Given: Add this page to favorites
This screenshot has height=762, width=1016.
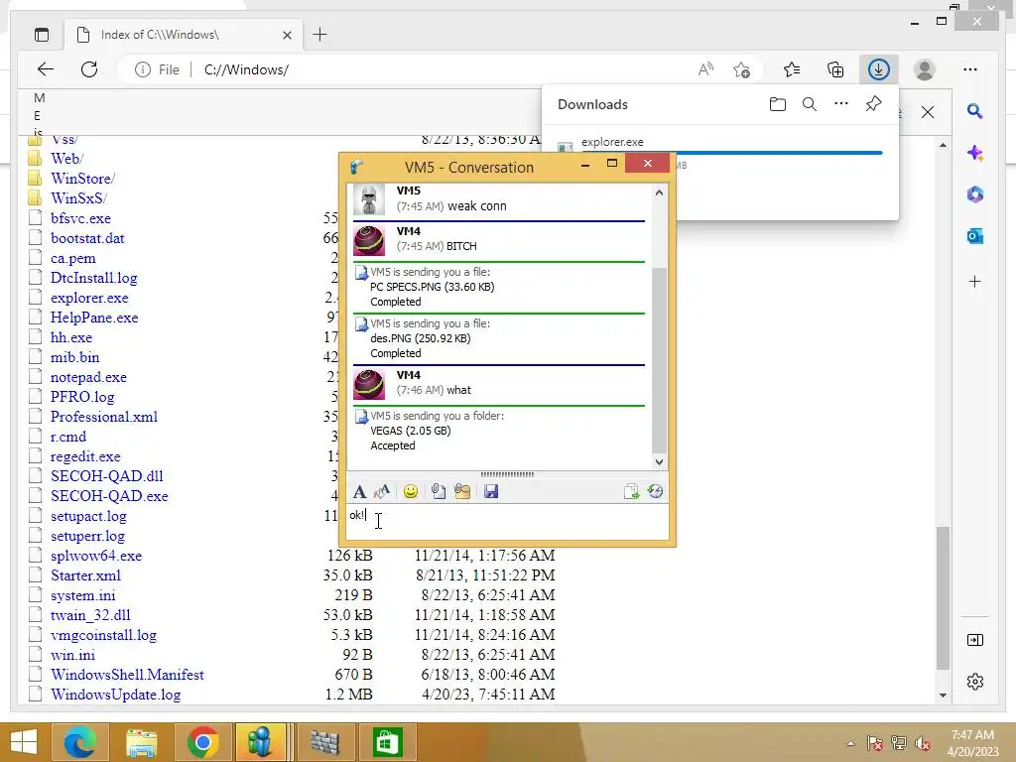Looking at the screenshot, I should click(x=742, y=69).
